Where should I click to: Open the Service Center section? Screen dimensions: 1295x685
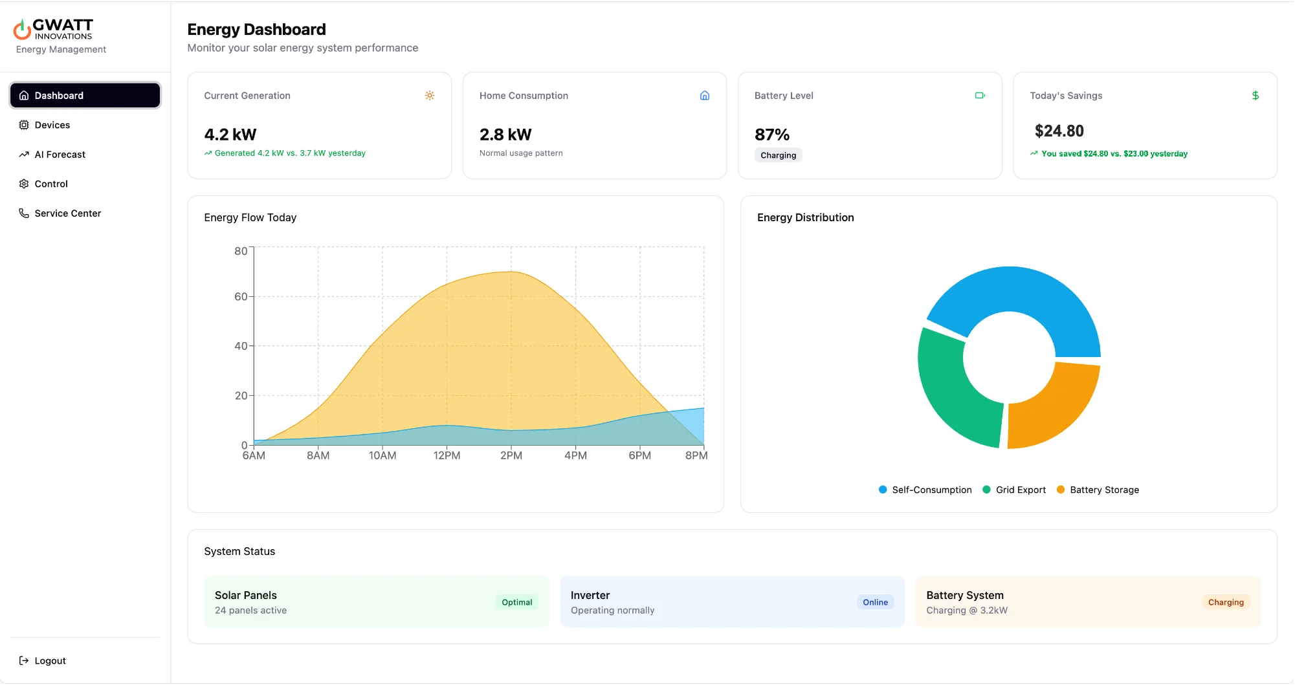click(68, 213)
